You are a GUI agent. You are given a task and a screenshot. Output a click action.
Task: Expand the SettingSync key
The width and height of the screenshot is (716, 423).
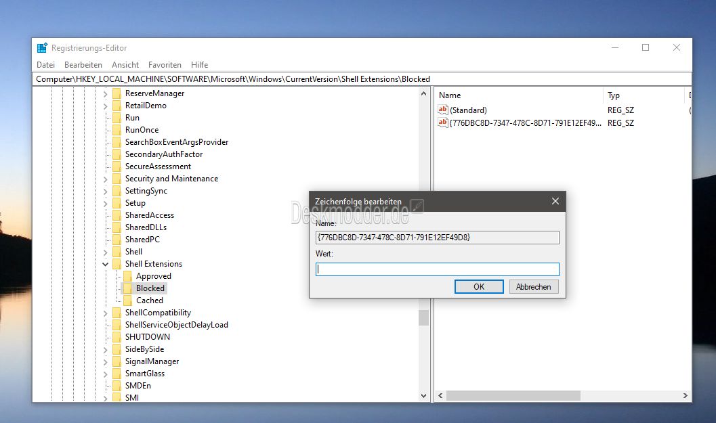106,191
